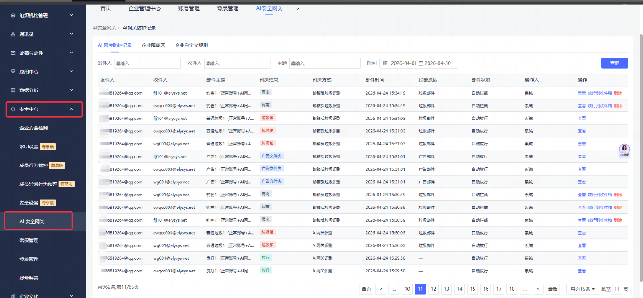
Task: Go to page 10
Action: click(407, 289)
